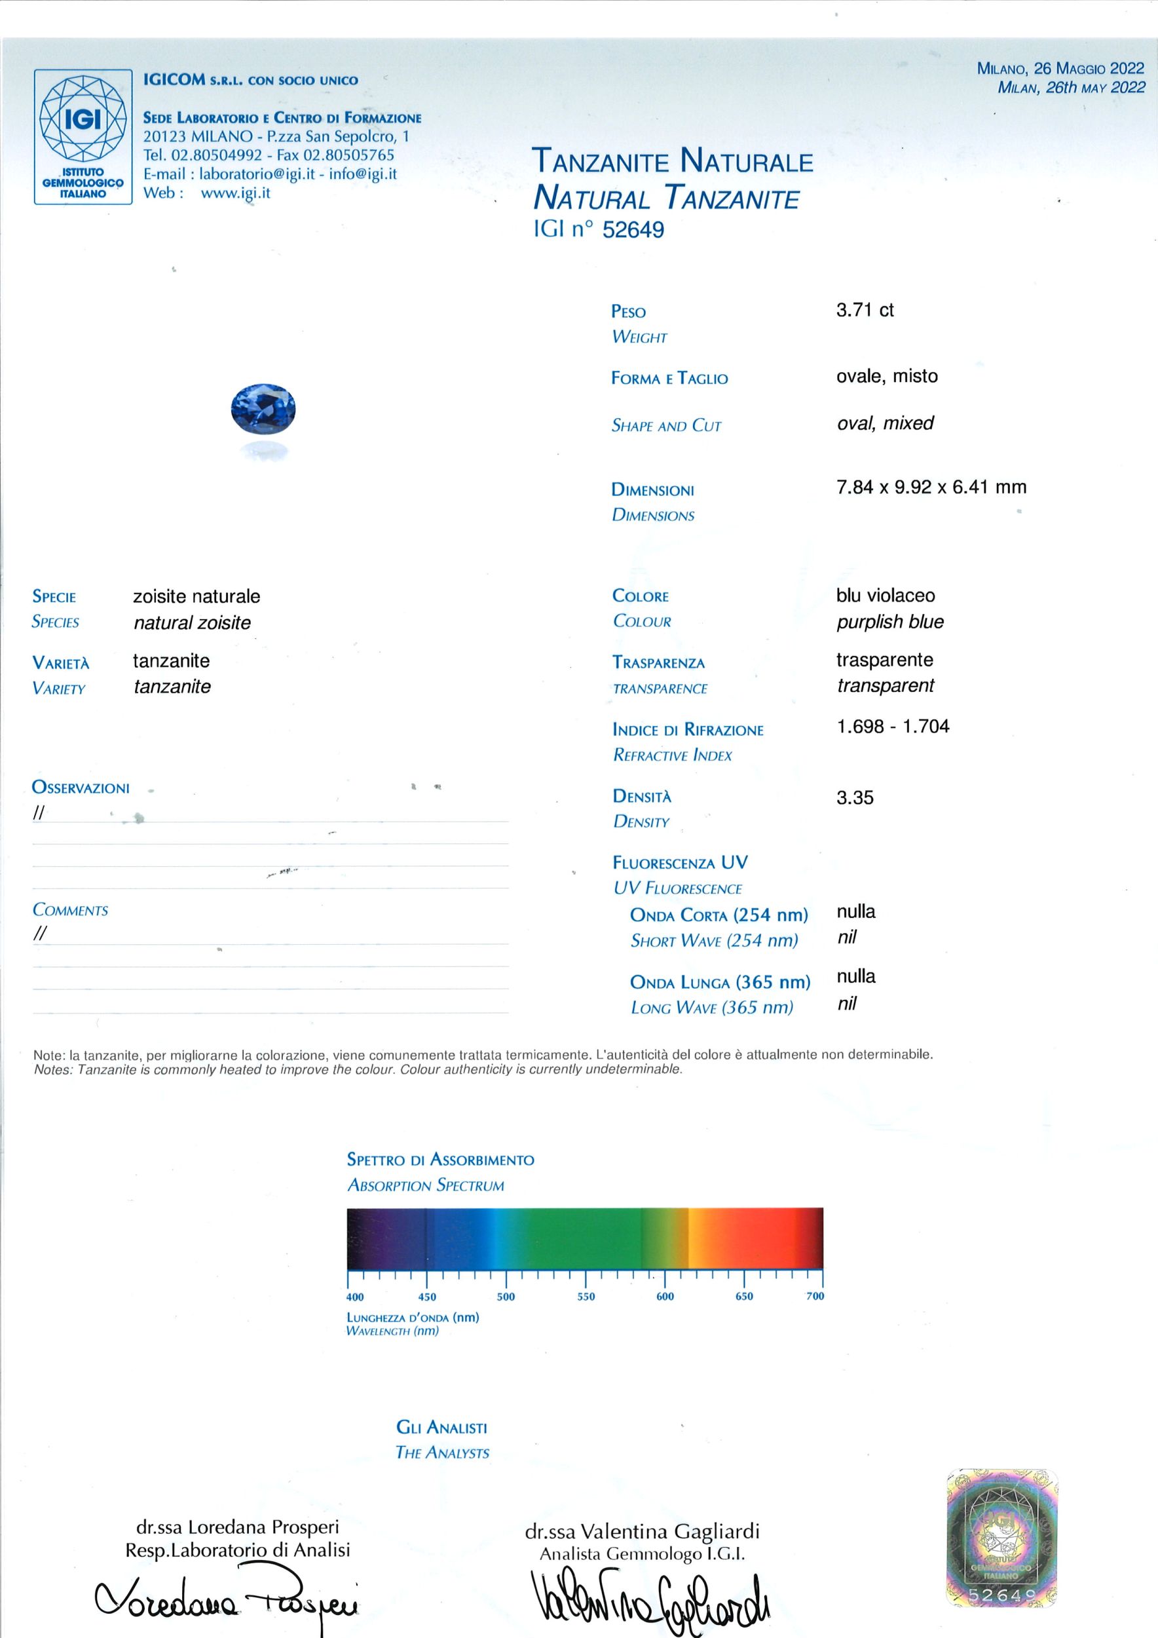Click the Comments first blank line
Screen dimensions: 1158x1638
(271, 934)
